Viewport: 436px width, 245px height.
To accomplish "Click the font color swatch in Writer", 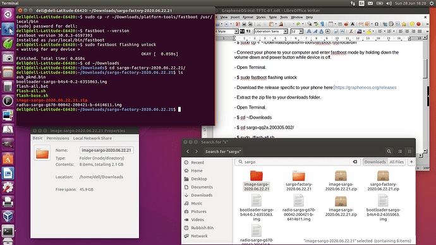I will [x=360, y=32].
